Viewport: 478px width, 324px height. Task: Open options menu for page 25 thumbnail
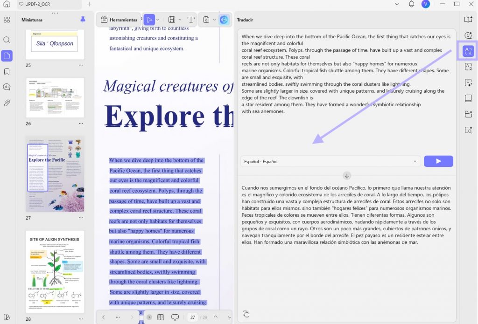(x=81, y=65)
